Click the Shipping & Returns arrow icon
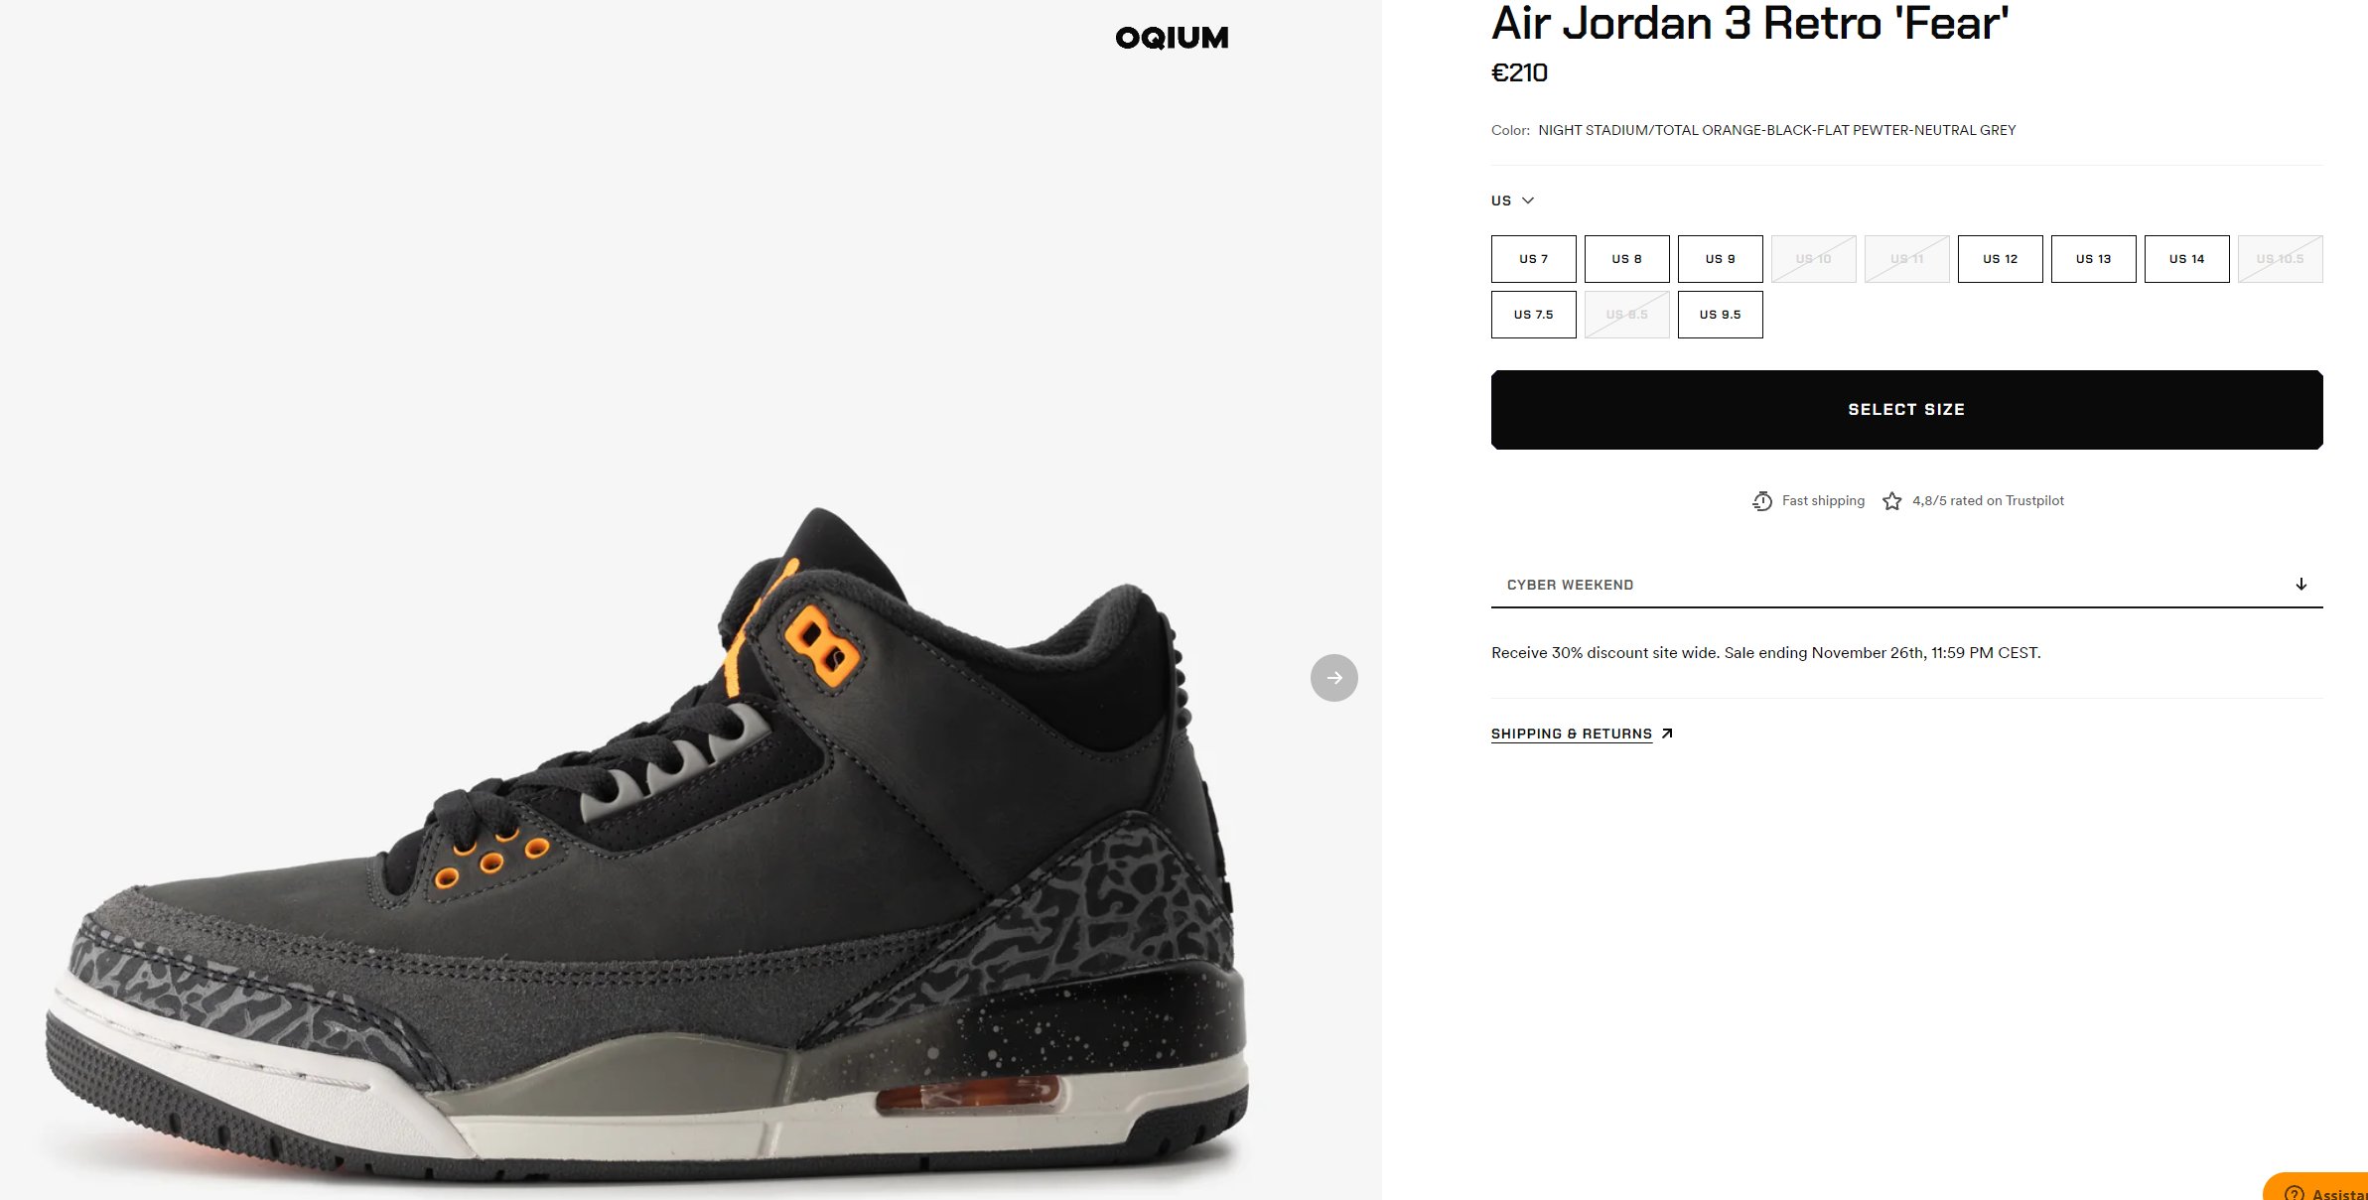This screenshot has width=2368, height=1200. [x=1667, y=733]
